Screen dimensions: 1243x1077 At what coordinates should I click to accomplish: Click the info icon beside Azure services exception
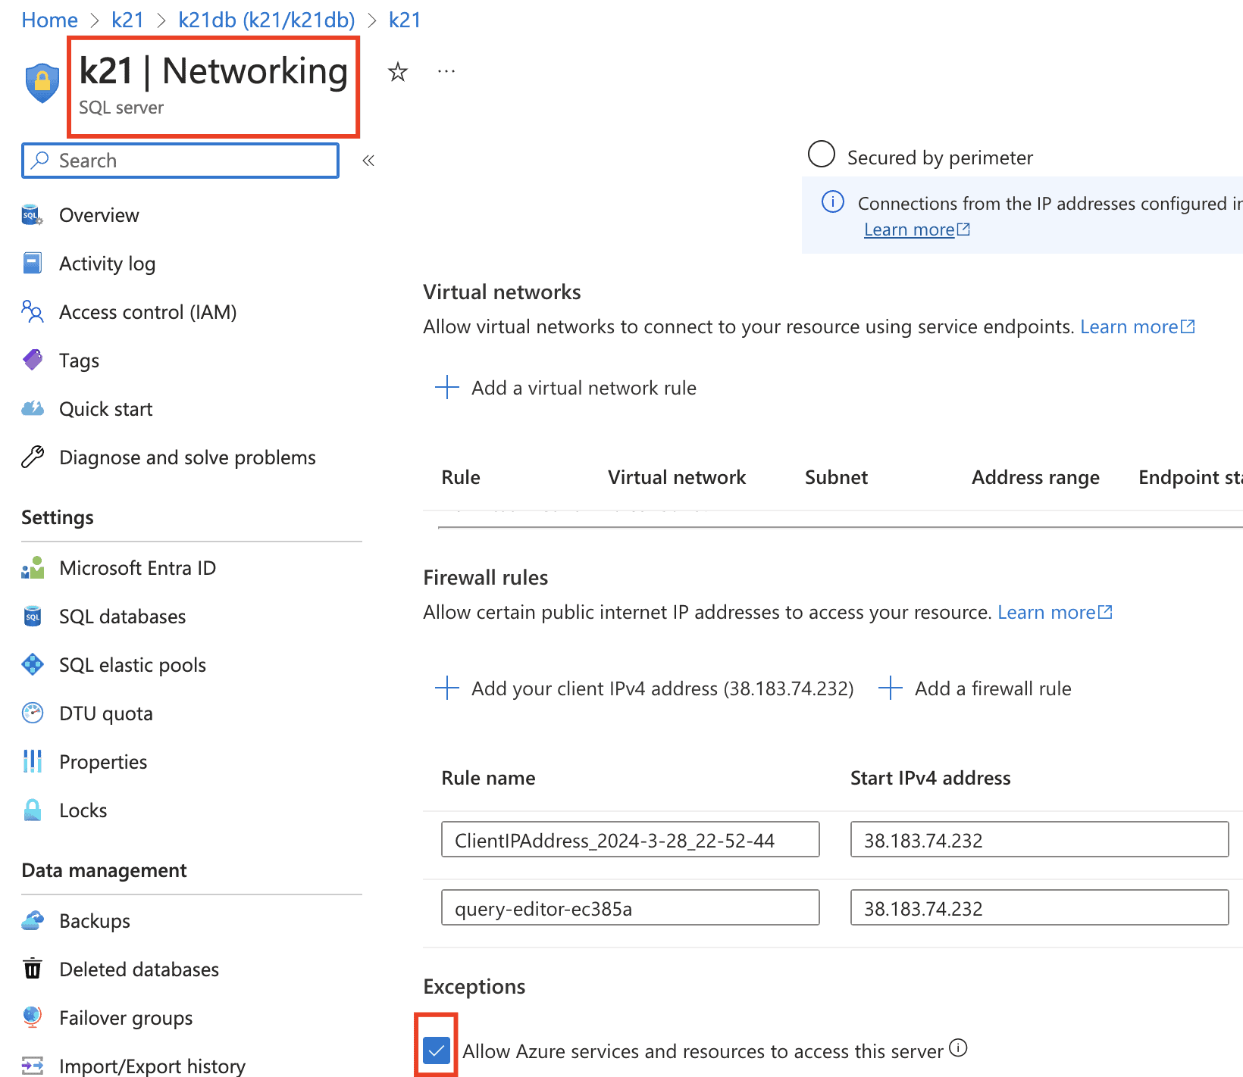coord(958,1048)
